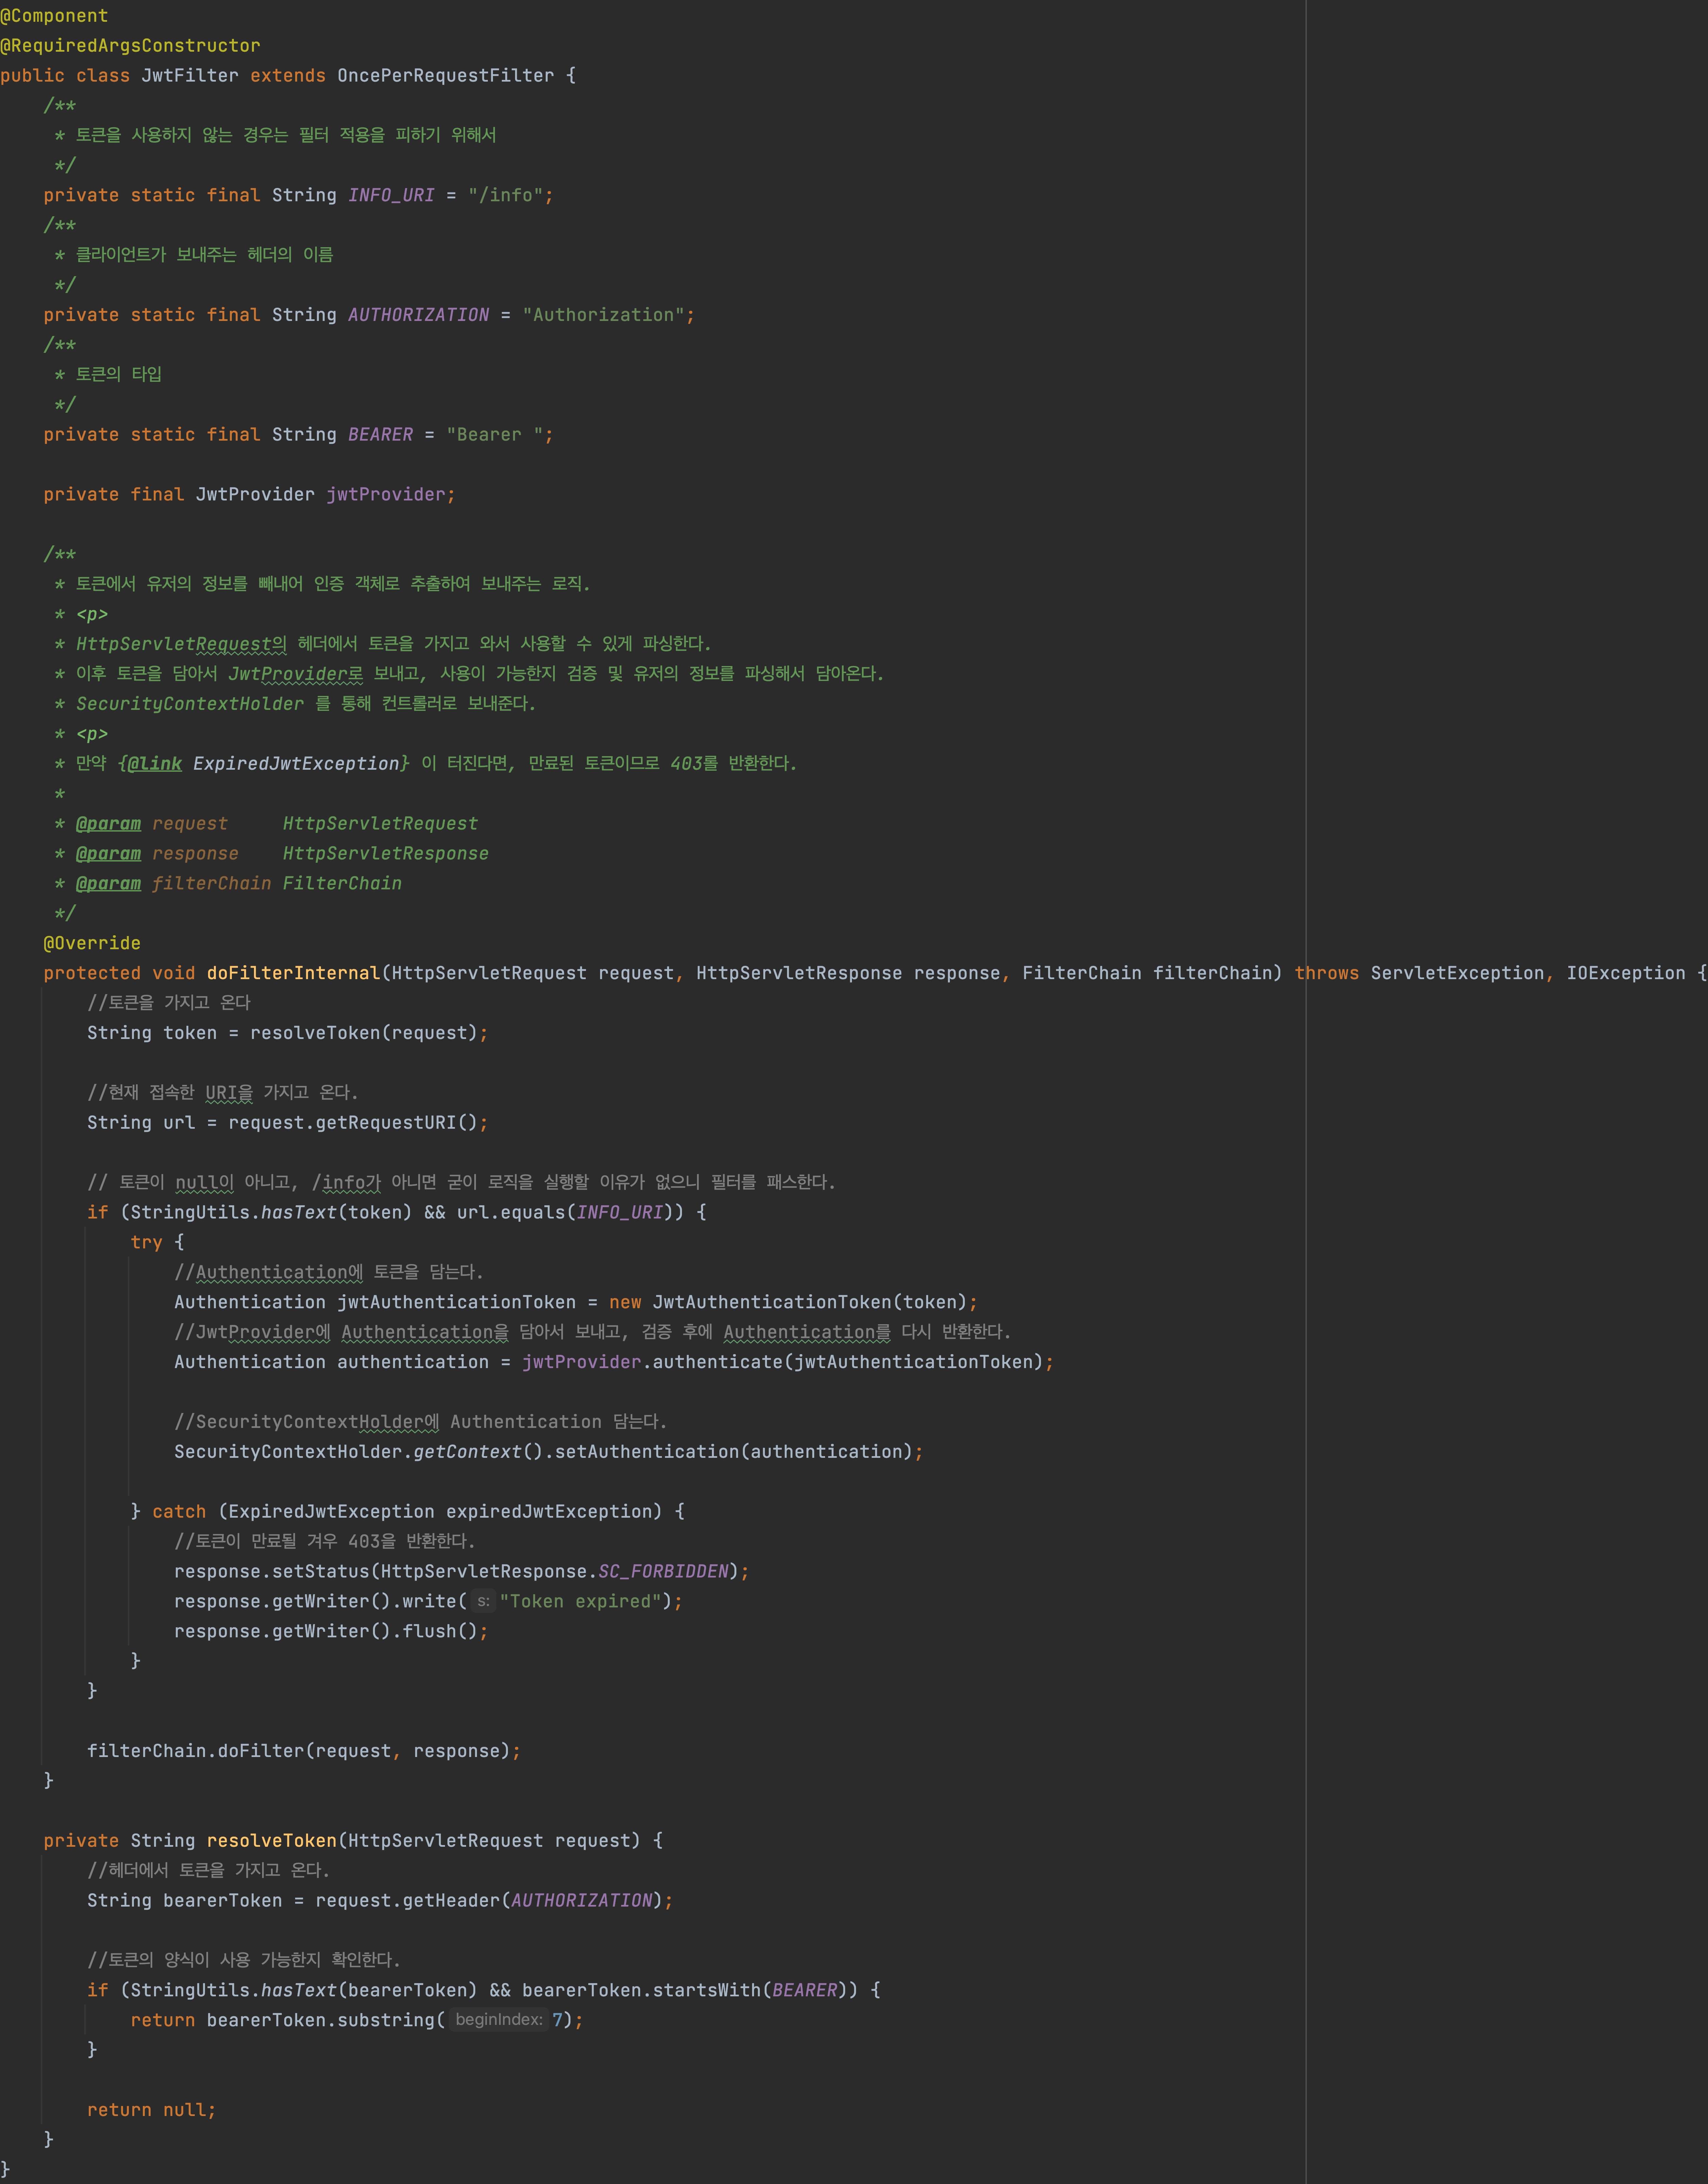Click the filterChain.doFilter(request, response) call
The image size is (1708, 2184).
pyautogui.click(x=298, y=1751)
